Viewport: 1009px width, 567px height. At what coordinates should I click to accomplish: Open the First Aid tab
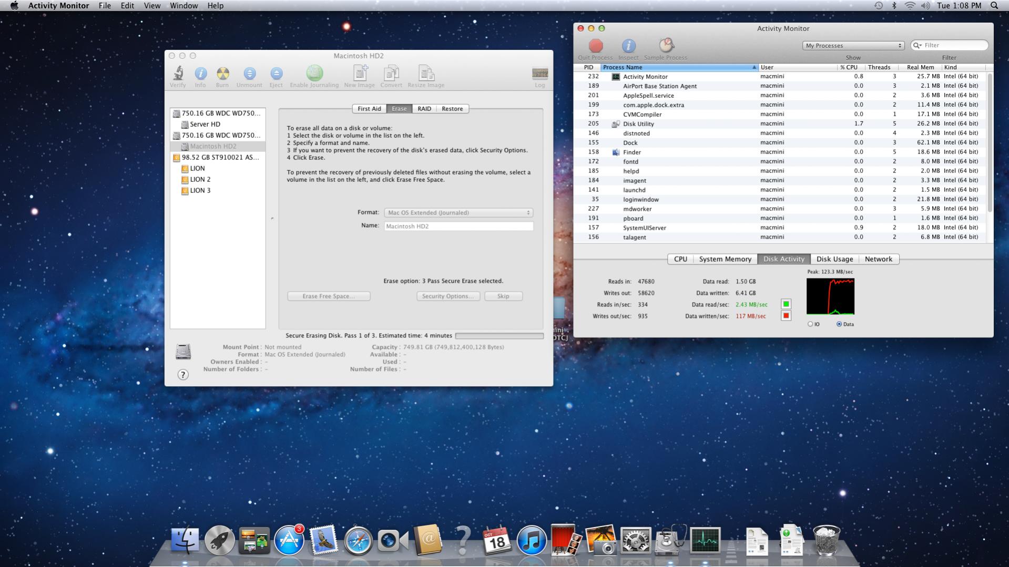[369, 109]
